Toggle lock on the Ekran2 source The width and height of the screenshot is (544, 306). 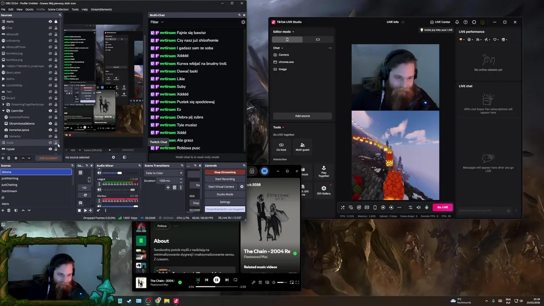56,98
